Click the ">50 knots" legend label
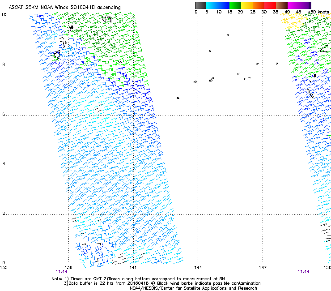 click(x=318, y=12)
